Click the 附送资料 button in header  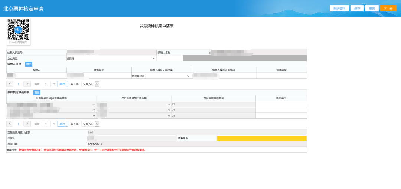coord(339,9)
